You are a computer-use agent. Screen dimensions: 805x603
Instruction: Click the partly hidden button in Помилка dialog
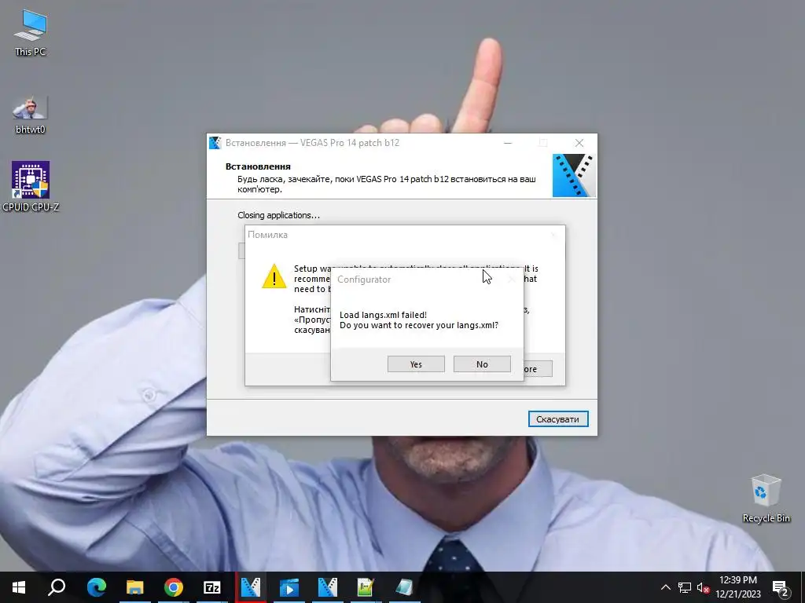tap(538, 369)
